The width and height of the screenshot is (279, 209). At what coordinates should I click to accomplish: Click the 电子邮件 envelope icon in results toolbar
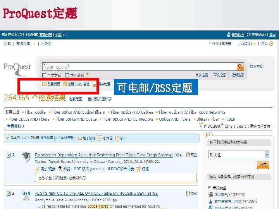(x=79, y=138)
